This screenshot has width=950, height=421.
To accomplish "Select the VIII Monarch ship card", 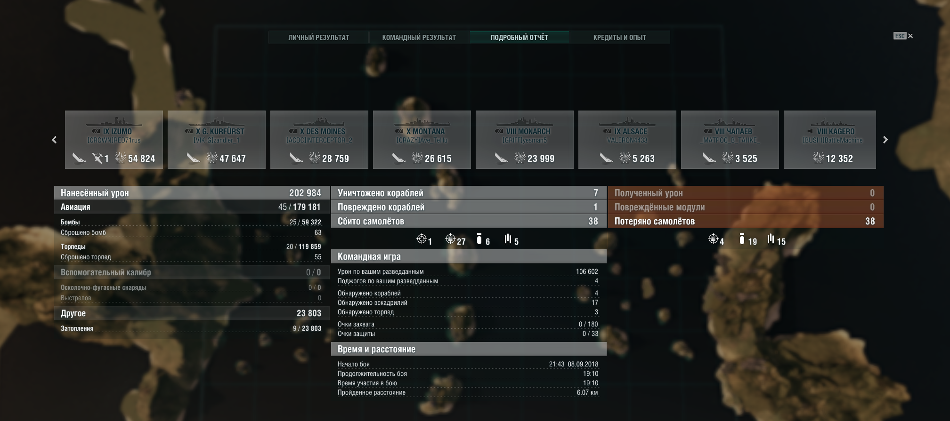I will [x=525, y=140].
